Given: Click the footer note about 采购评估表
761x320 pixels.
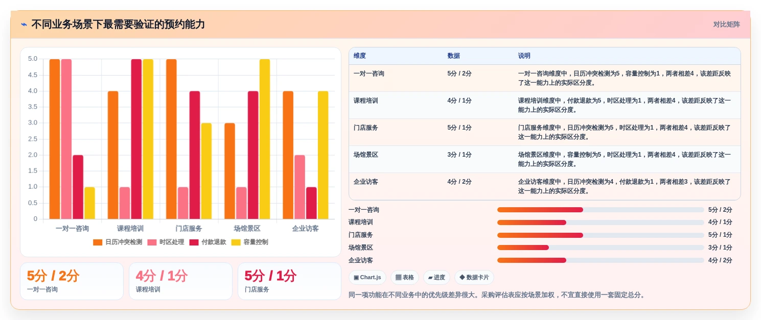Looking at the screenshot, I should pyautogui.click(x=497, y=295).
